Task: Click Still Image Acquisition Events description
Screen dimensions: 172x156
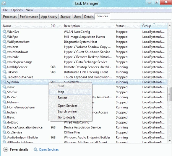Action: 84,37
